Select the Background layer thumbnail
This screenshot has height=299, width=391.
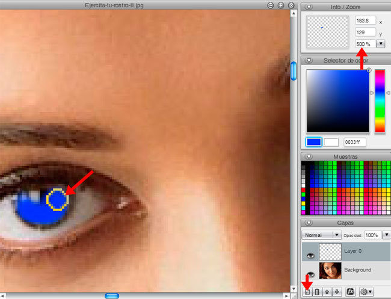[330, 271]
